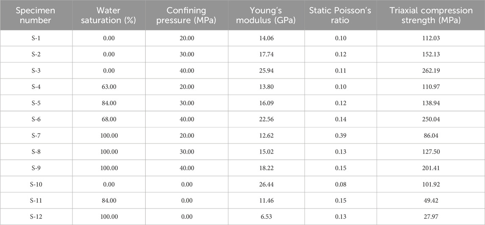
Task: Select water saturation 68.00 cell
Action: (x=109, y=119)
